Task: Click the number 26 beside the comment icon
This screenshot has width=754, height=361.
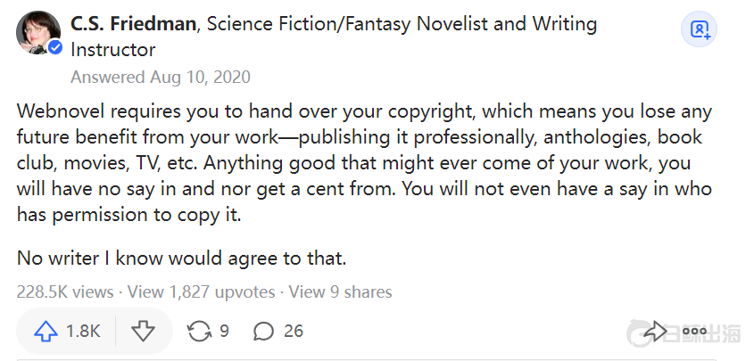Action: (x=294, y=332)
